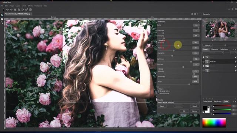Click the round icon right of the checkmark
Screen dimensions: 237x133
[30, 10]
